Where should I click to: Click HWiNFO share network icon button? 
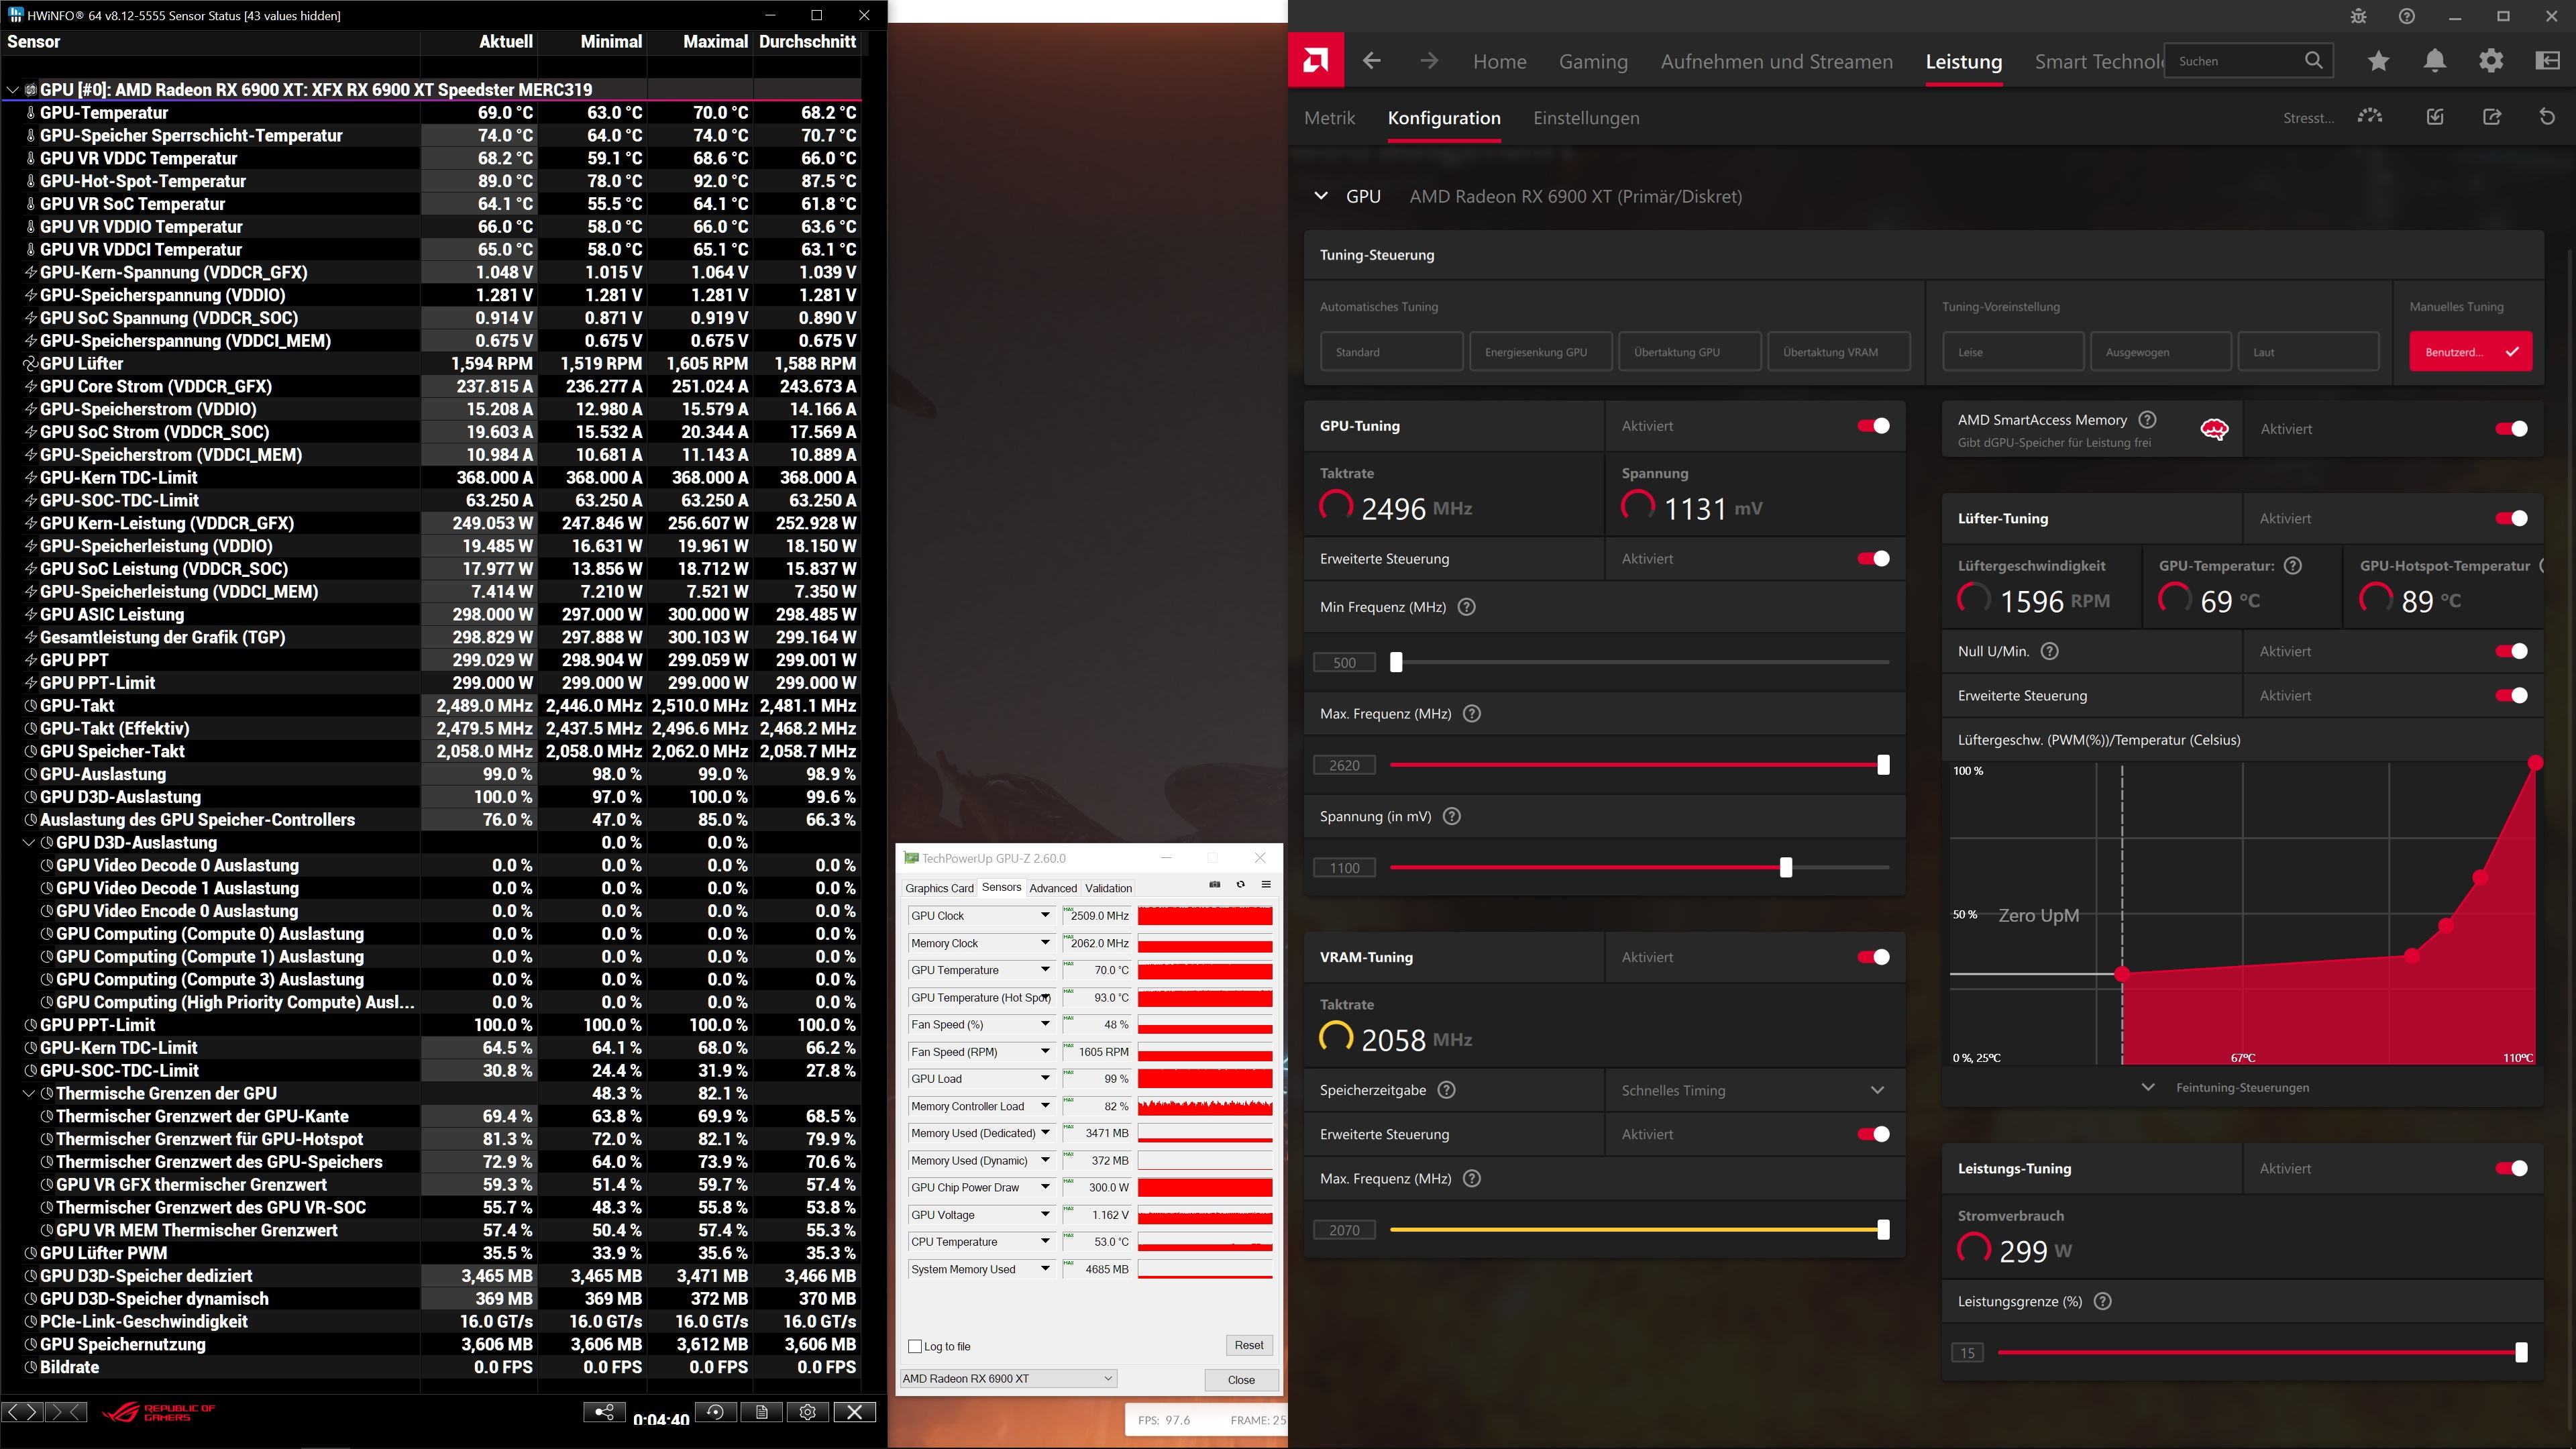point(604,1412)
